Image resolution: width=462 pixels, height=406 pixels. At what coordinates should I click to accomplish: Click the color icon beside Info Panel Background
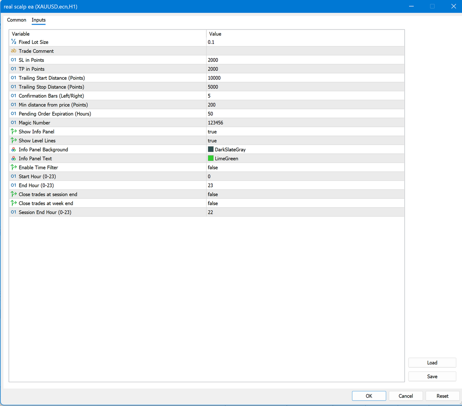point(13,150)
